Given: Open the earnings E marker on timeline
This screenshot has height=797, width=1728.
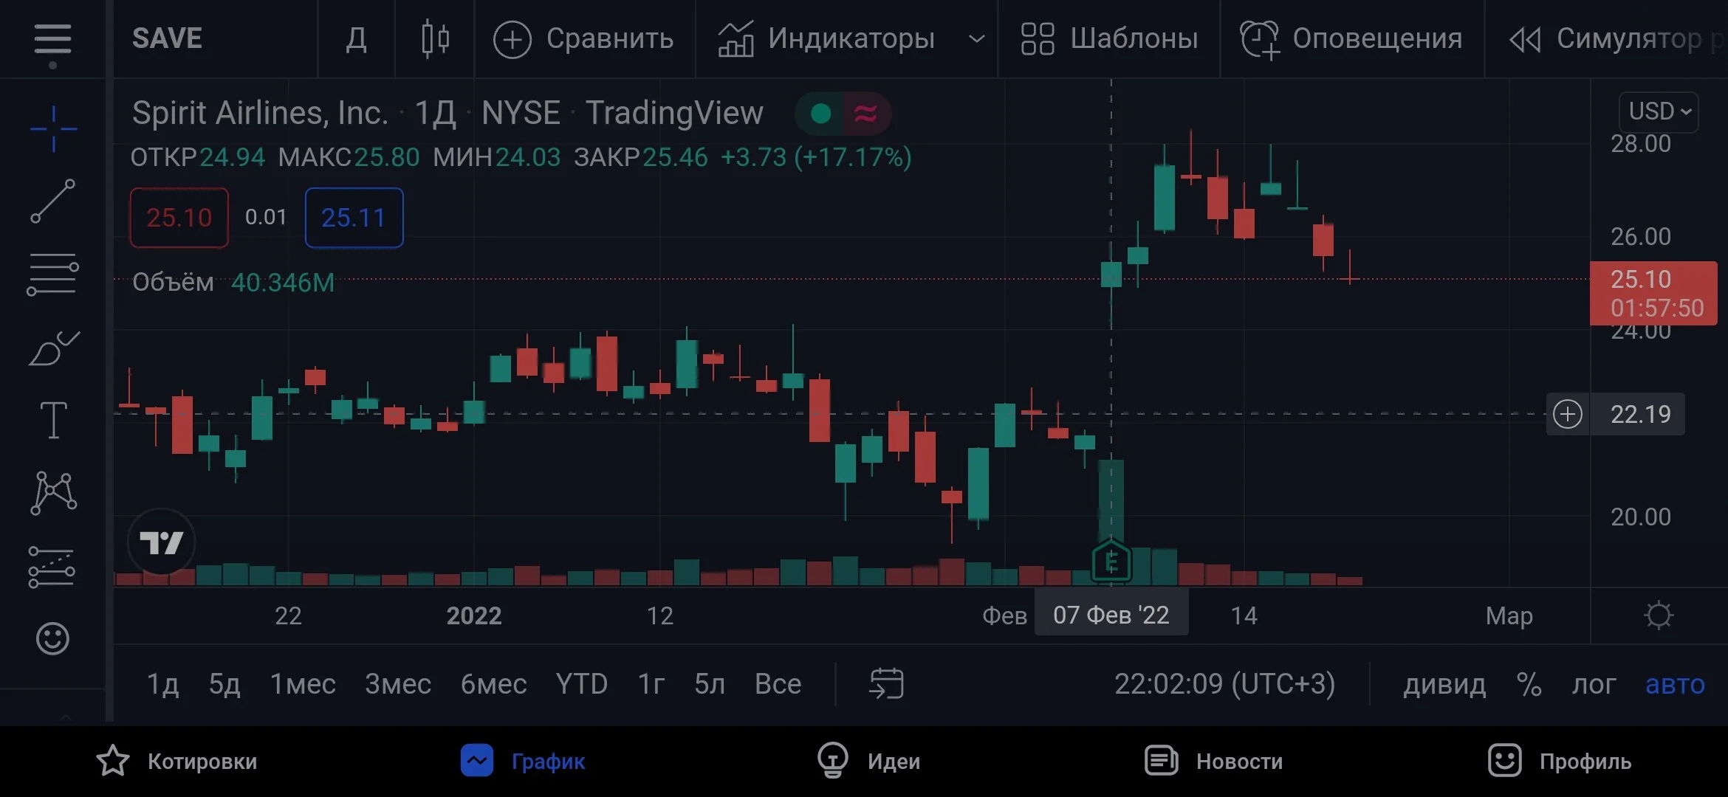Looking at the screenshot, I should [1111, 563].
